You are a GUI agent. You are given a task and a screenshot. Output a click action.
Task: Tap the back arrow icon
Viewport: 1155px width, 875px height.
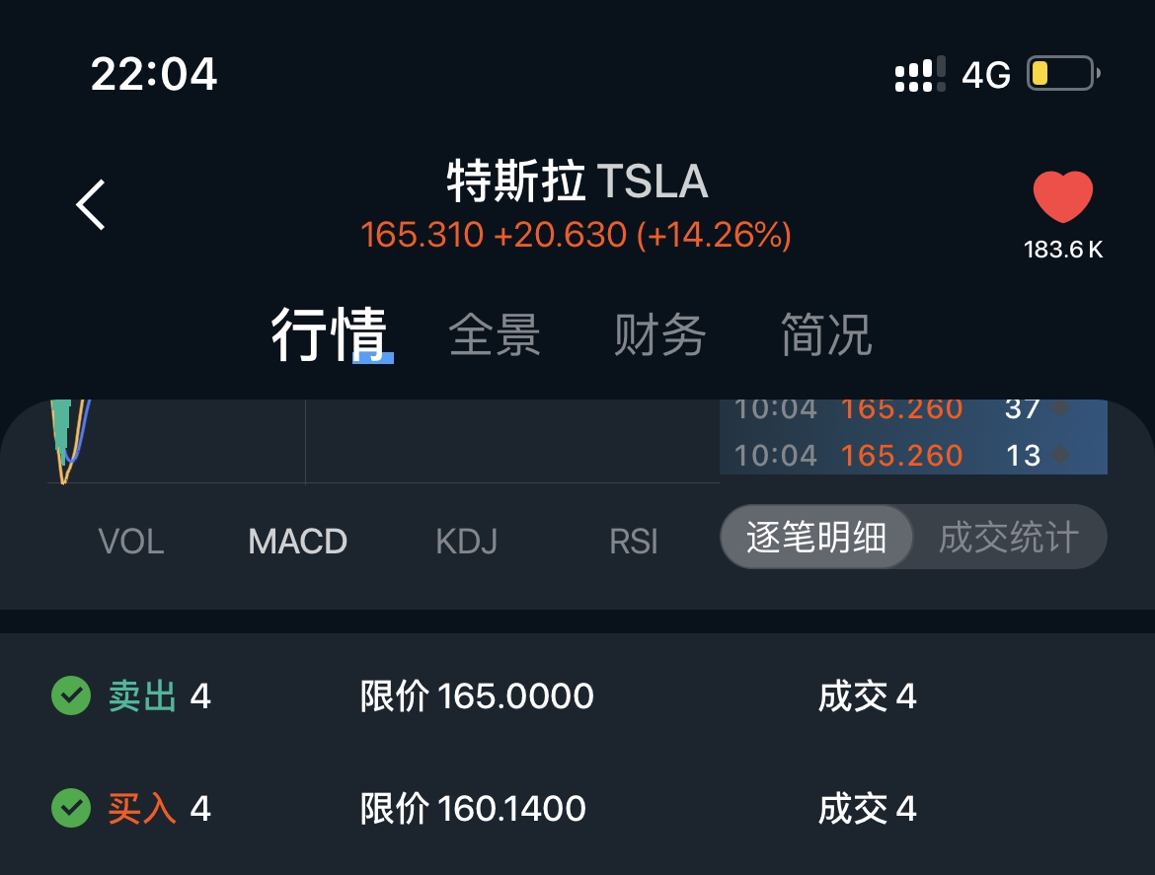[91, 204]
